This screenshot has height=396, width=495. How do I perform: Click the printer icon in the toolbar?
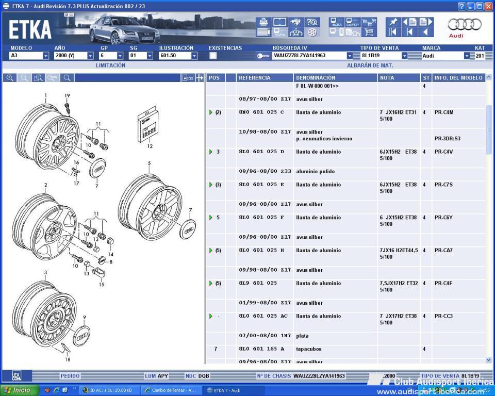[263, 22]
